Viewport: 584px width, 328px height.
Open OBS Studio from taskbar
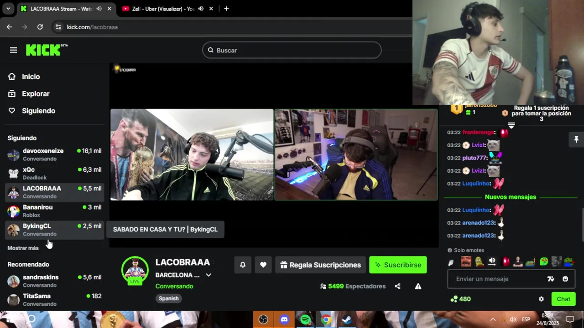[263, 320]
